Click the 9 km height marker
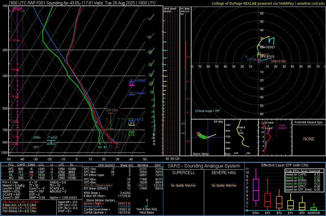This screenshot has width=326, height=216. (15, 70)
